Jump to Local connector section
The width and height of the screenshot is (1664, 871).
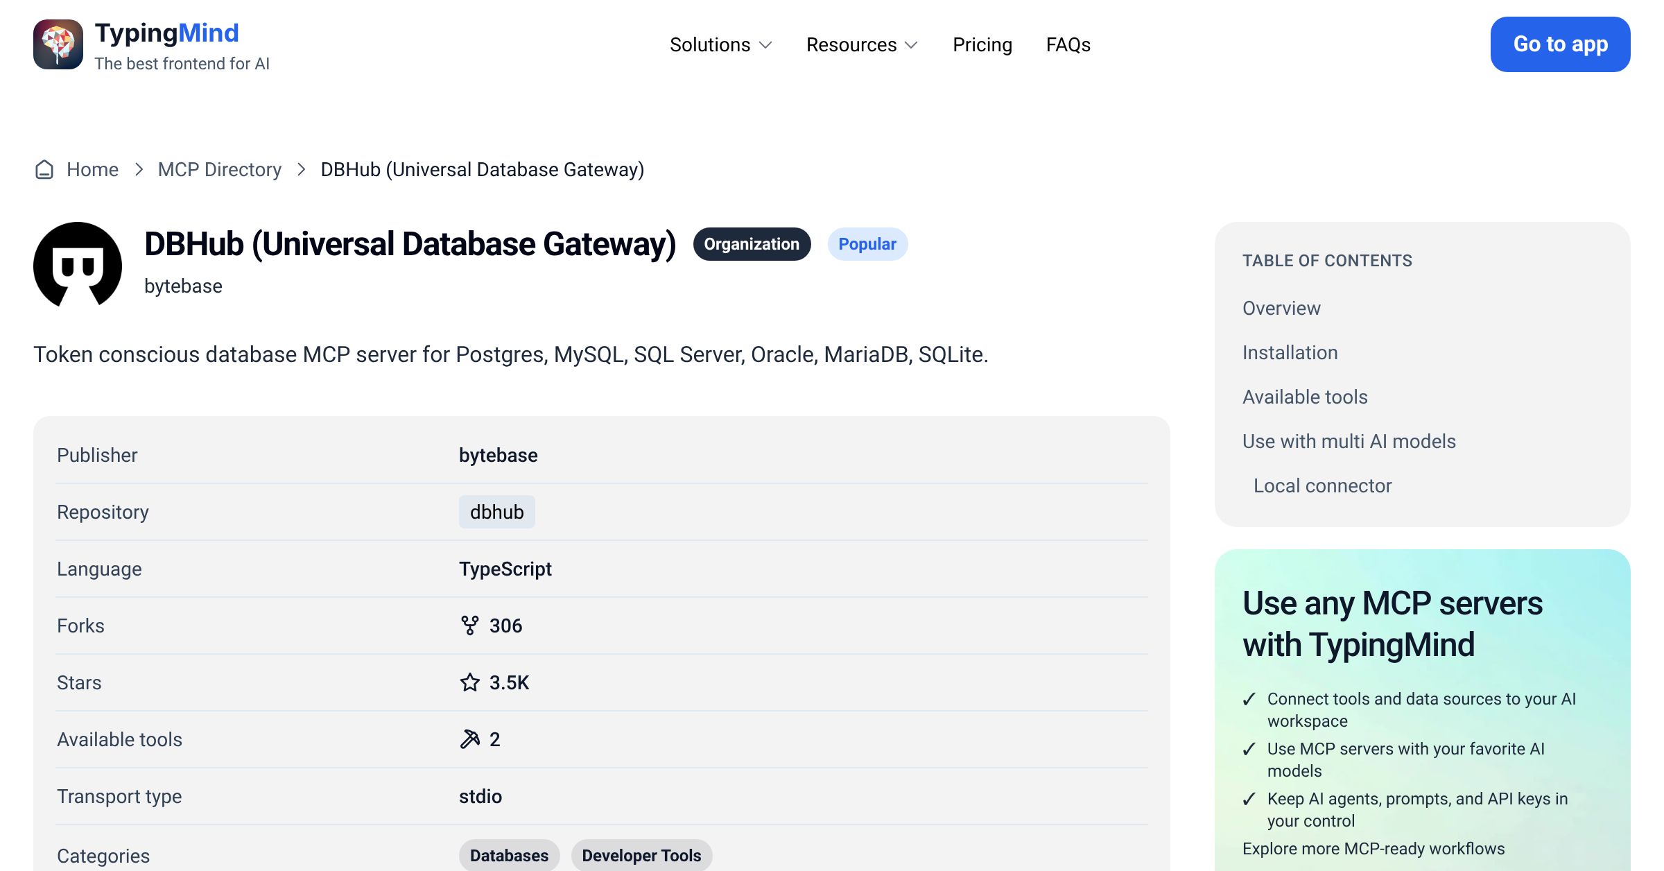tap(1322, 485)
